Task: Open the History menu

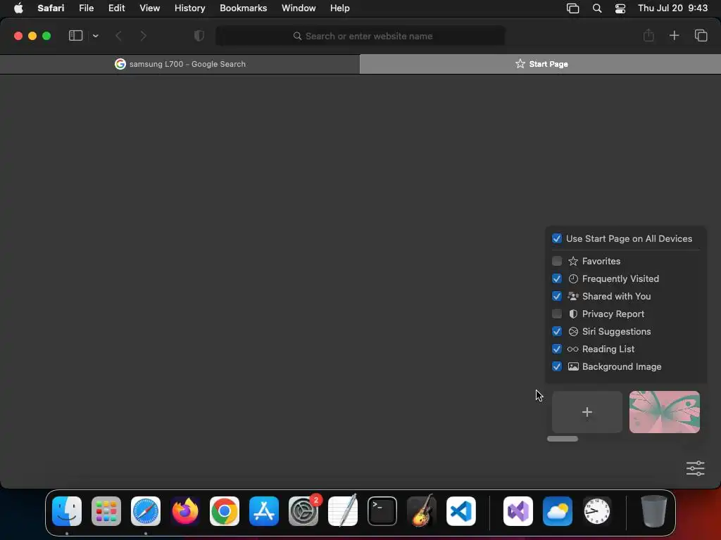Action: (189, 8)
